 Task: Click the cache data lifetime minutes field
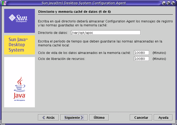pos(142,53)
